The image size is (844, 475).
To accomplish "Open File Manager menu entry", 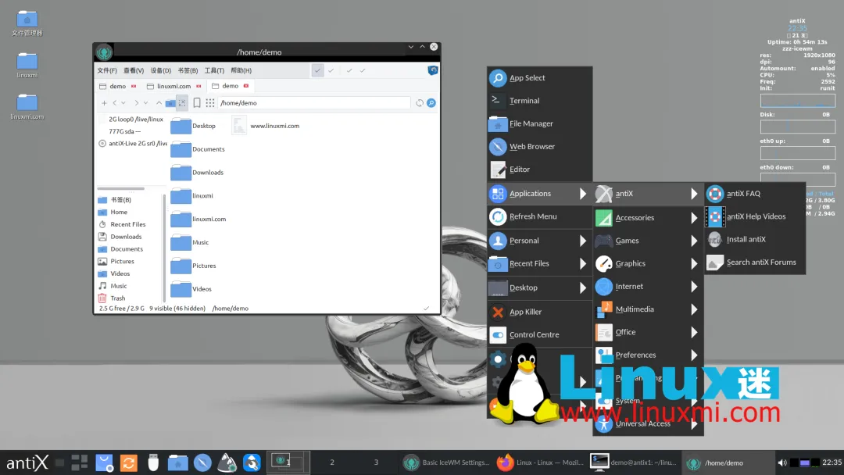I will coord(539,123).
